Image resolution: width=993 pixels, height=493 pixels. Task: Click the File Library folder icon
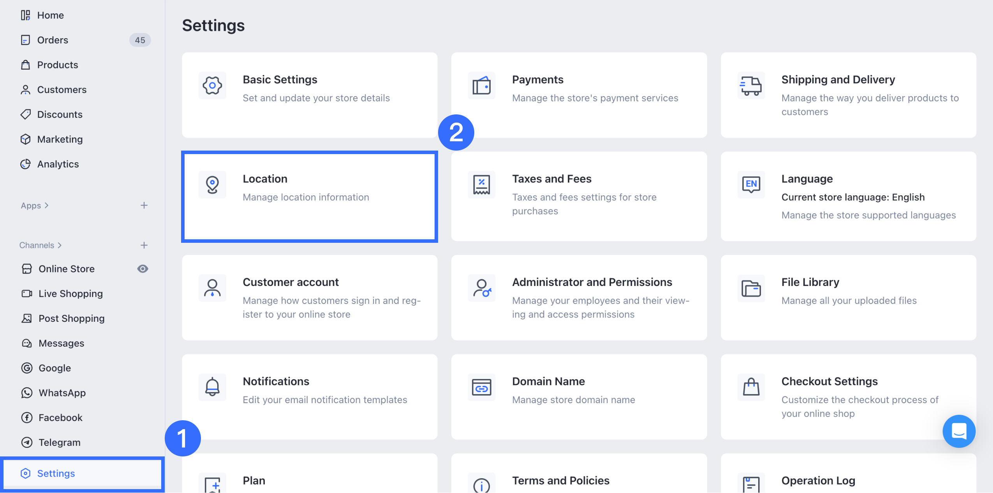point(751,288)
